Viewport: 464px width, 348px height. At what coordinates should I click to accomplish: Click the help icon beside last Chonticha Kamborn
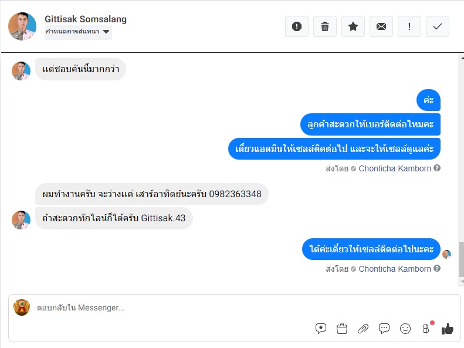pyautogui.click(x=437, y=269)
